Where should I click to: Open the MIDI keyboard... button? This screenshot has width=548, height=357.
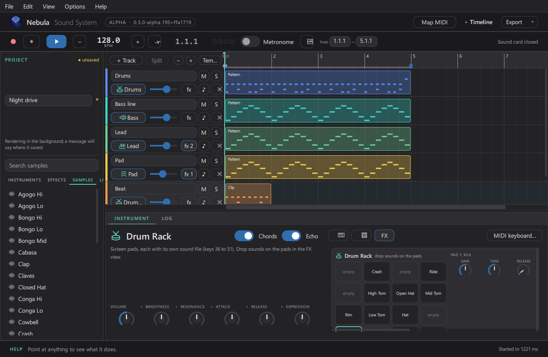tap(515, 235)
